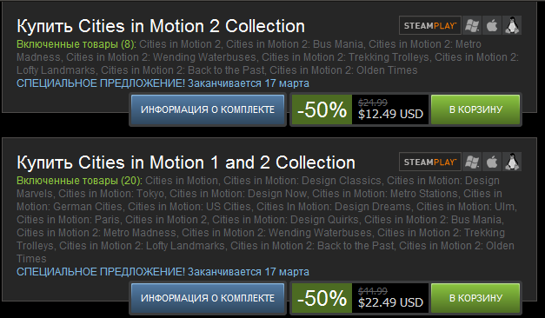This screenshot has width=545, height=318.
Task: Click Apple Mac icon in Cities in Motion 2 Collection
Action: click(x=492, y=25)
